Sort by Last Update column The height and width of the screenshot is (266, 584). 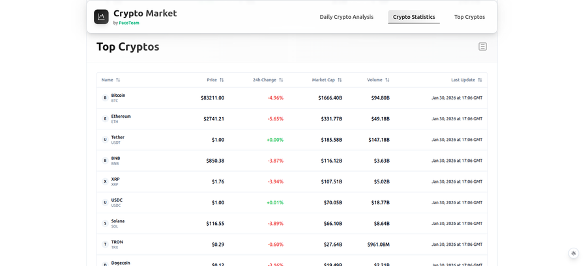[x=467, y=80]
